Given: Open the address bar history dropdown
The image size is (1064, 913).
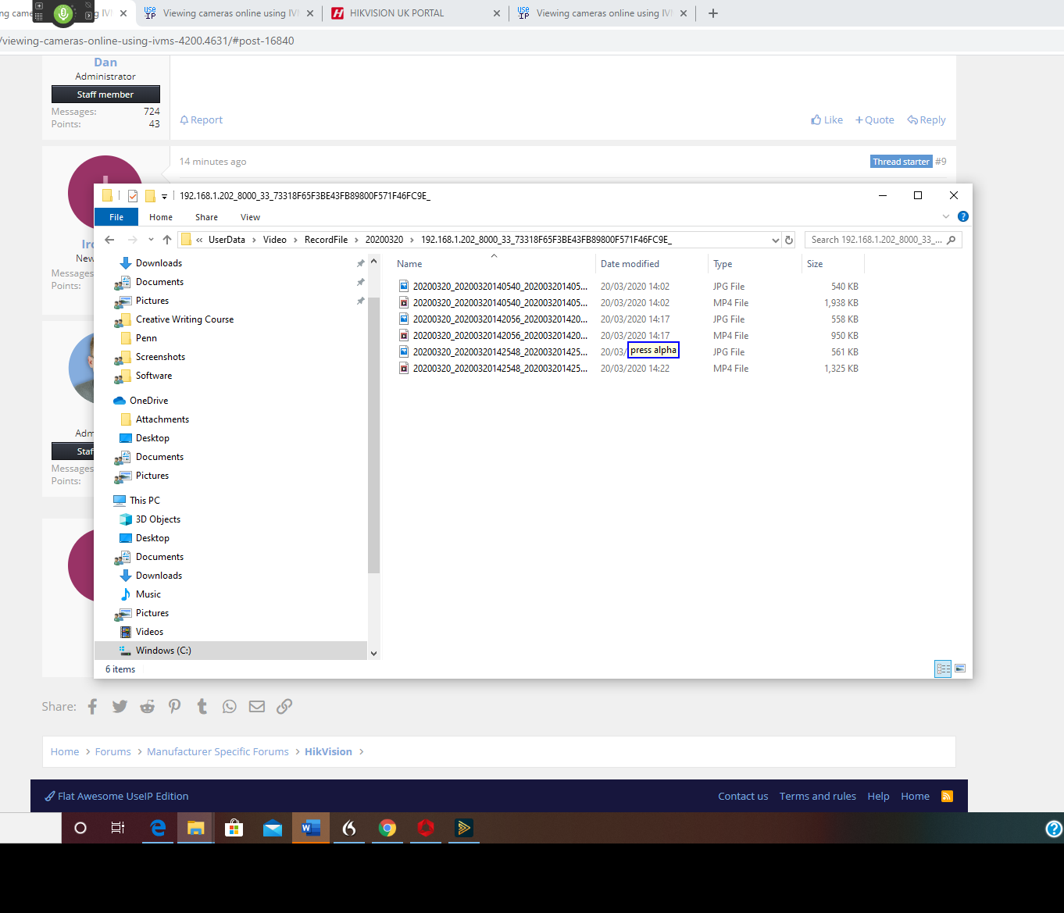Looking at the screenshot, I should click(775, 240).
